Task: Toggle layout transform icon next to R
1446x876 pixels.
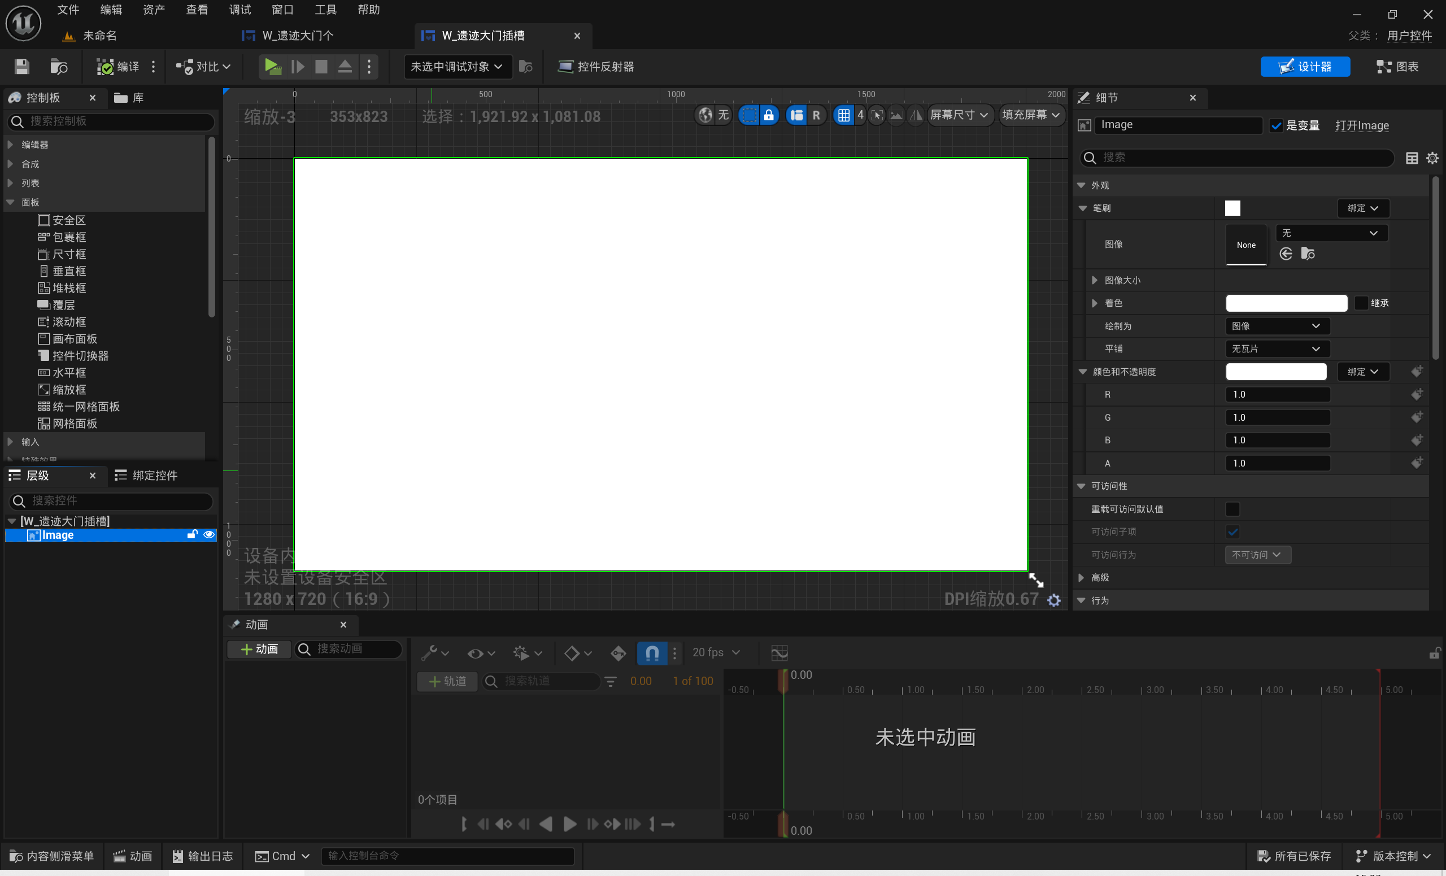Action: [x=796, y=115]
